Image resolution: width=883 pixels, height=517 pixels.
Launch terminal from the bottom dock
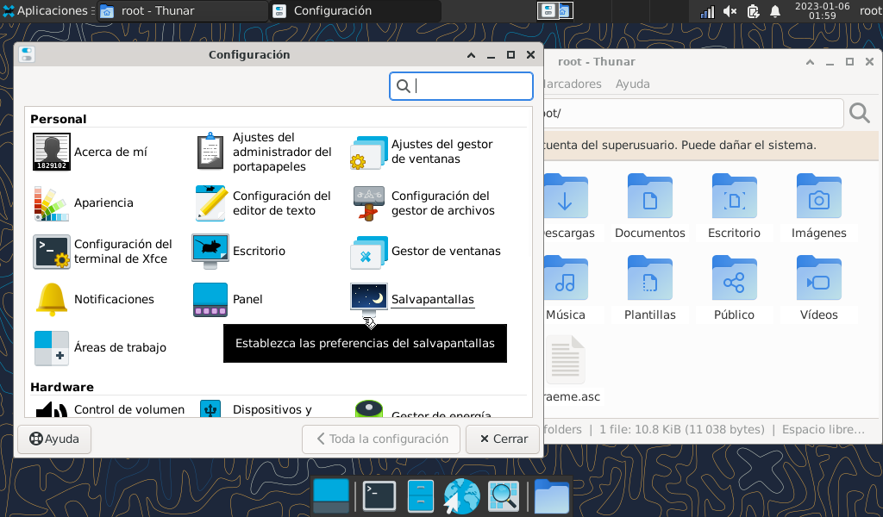point(379,495)
